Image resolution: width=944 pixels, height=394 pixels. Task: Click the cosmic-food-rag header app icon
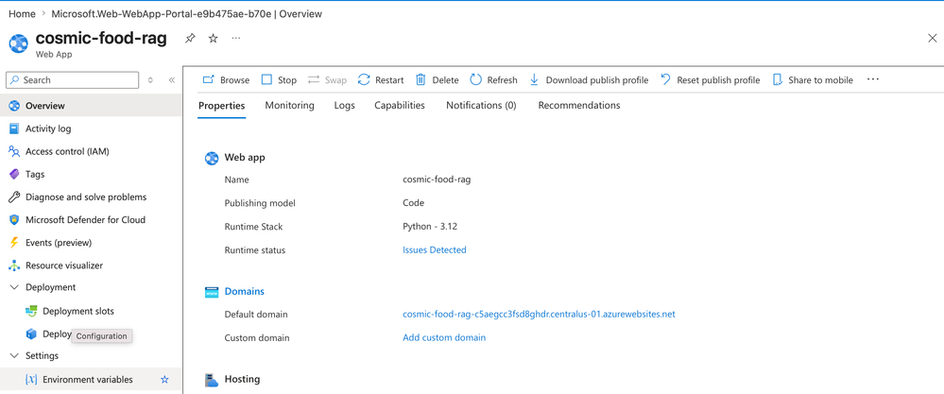coord(19,43)
